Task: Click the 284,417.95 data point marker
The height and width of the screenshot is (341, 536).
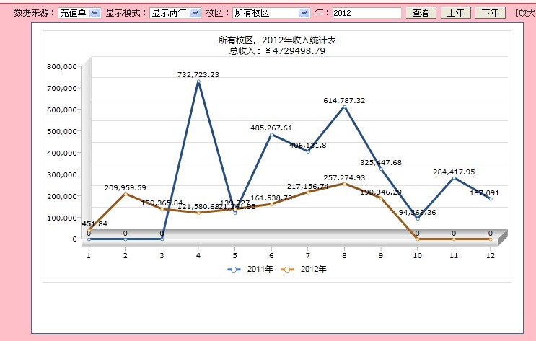Action: pos(454,178)
